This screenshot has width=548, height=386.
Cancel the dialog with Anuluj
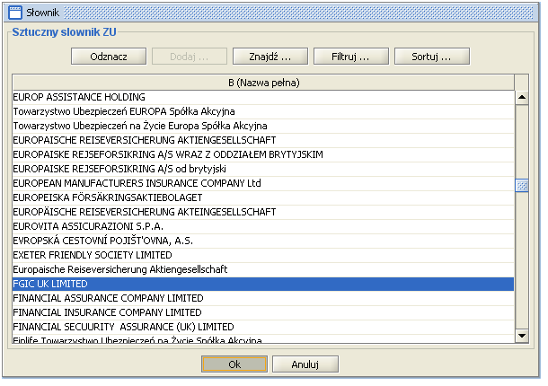[x=305, y=364]
